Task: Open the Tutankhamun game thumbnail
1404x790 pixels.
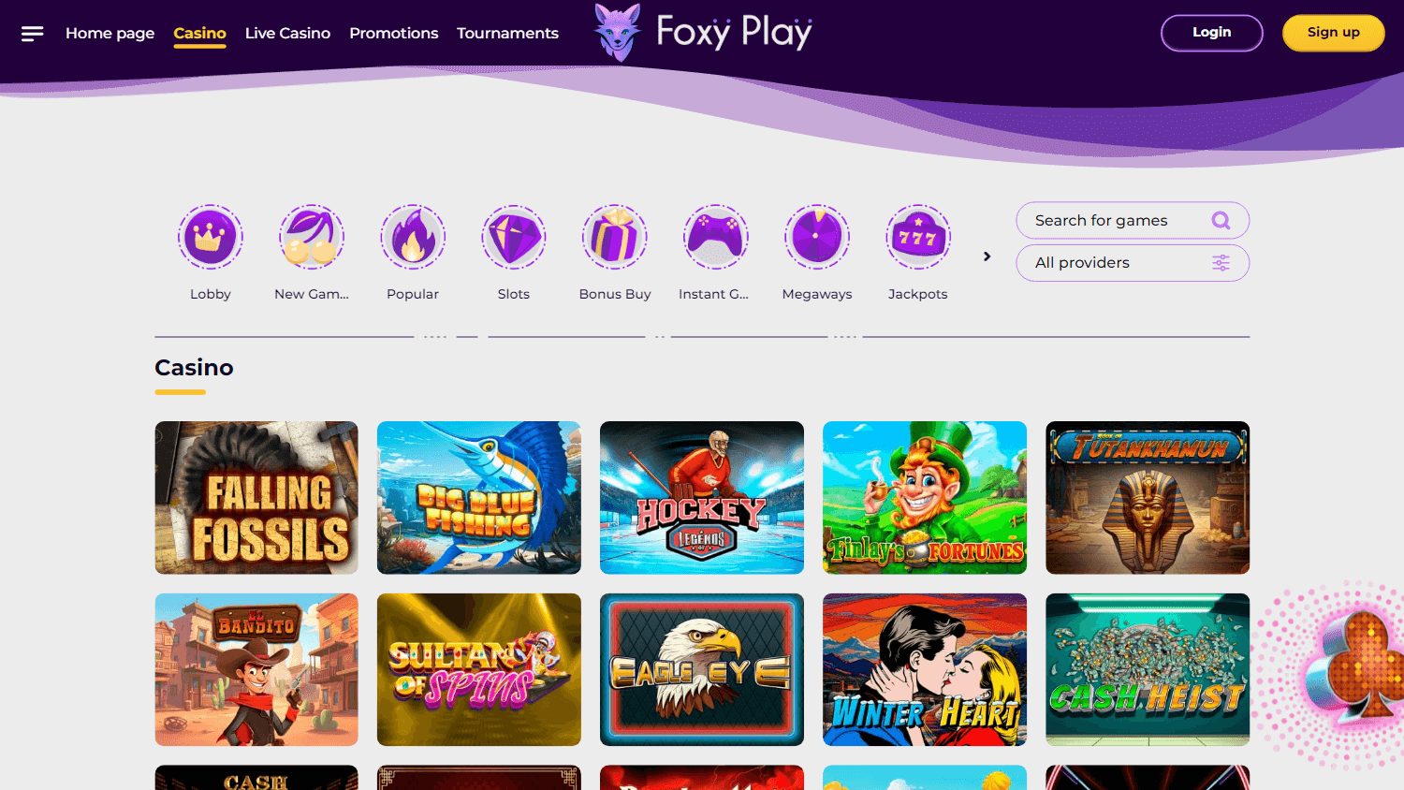Action: pos(1148,498)
